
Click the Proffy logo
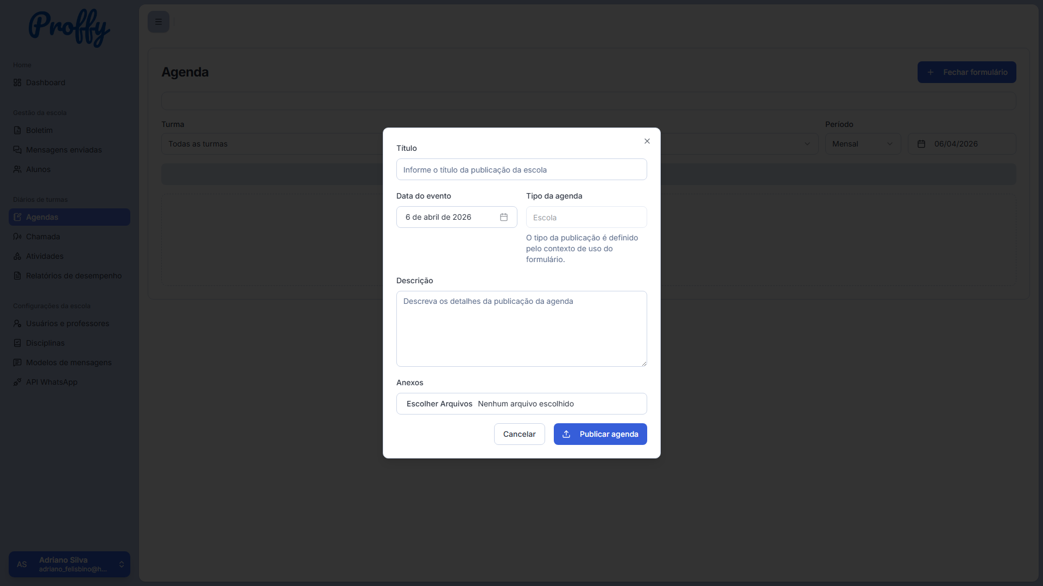pos(69,27)
